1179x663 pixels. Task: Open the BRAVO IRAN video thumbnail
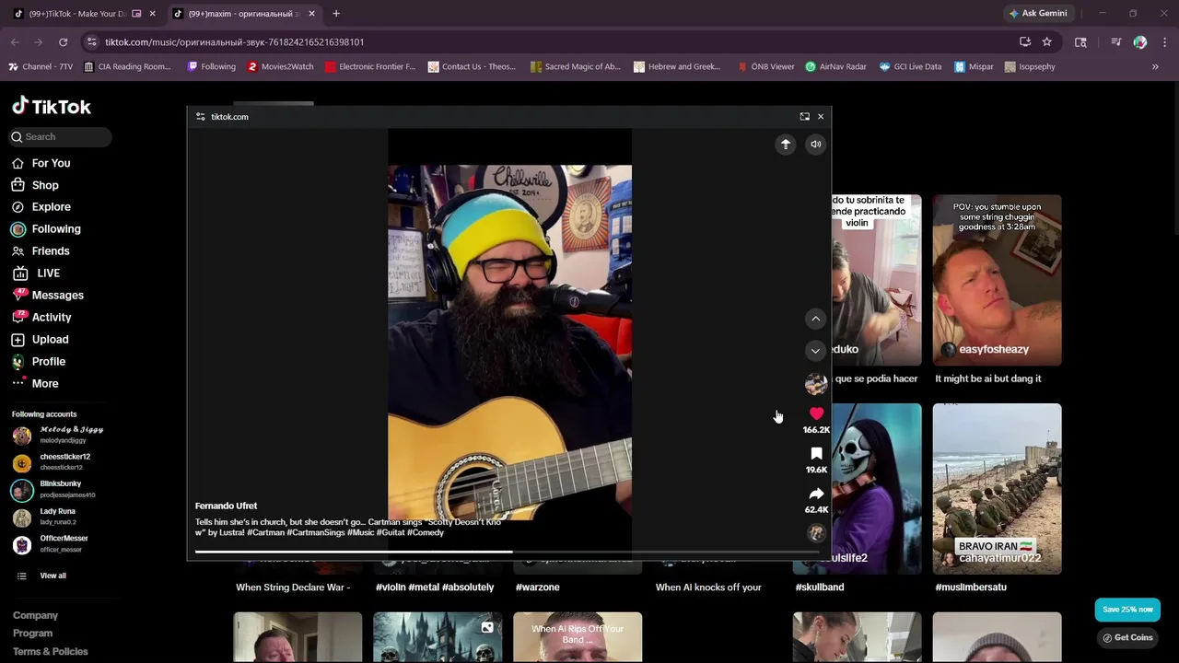click(997, 488)
